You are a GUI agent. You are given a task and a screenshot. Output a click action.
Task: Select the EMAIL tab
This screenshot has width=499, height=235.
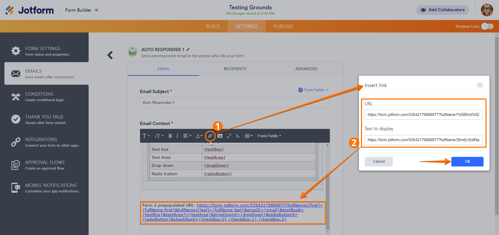(x=163, y=69)
